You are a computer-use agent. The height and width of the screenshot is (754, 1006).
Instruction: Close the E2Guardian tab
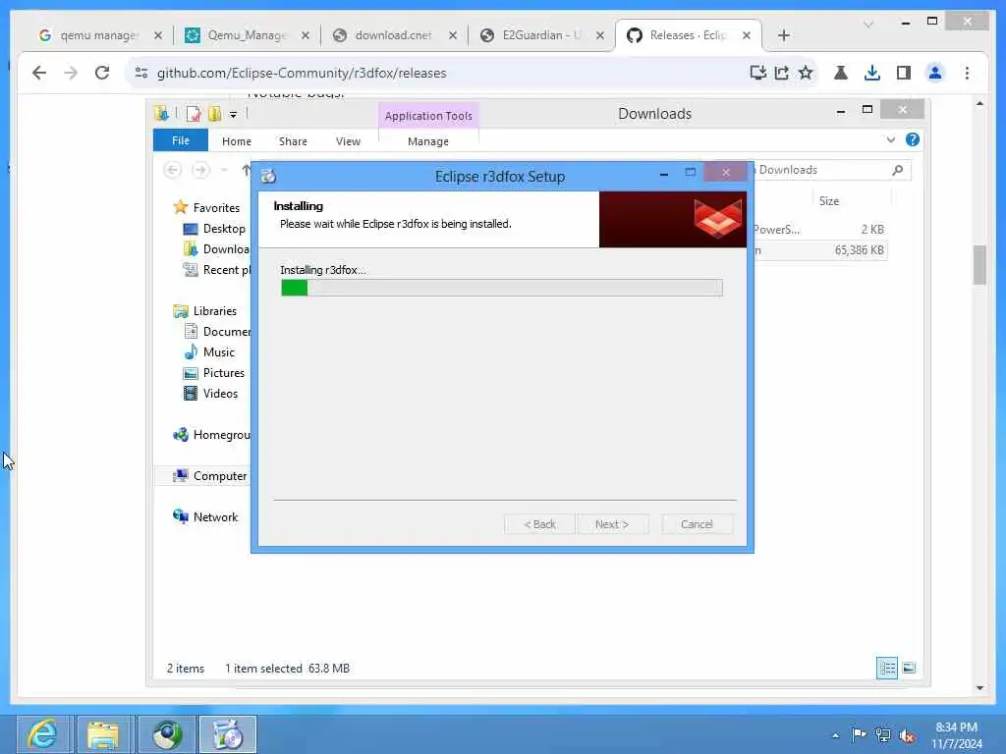point(600,36)
